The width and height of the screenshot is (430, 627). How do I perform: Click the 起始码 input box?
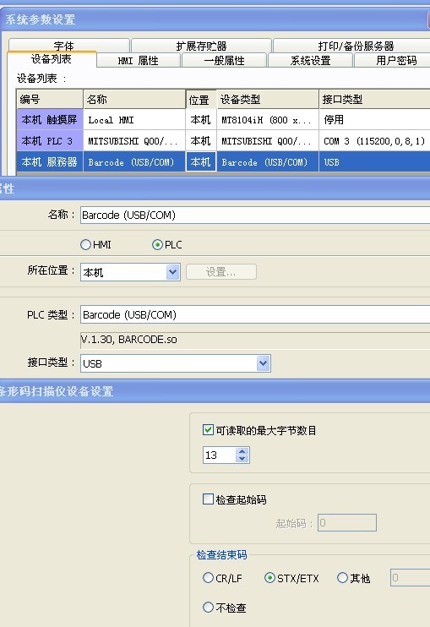(x=347, y=522)
